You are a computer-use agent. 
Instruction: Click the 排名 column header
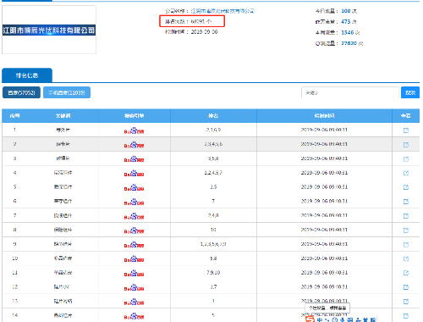213,116
